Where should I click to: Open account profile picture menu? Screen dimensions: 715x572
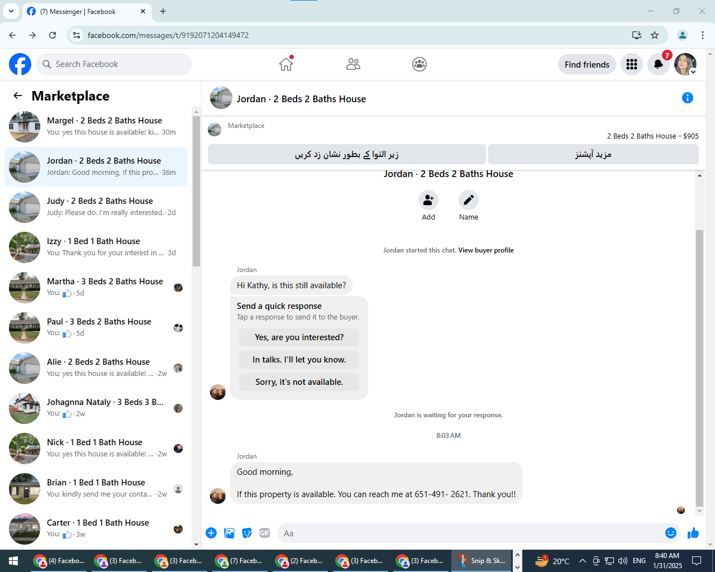pos(685,64)
